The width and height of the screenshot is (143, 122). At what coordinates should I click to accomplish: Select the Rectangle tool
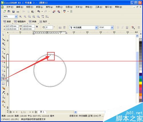click(x=3, y=61)
